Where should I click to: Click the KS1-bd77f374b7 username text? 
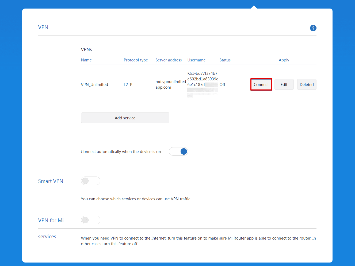click(202, 73)
